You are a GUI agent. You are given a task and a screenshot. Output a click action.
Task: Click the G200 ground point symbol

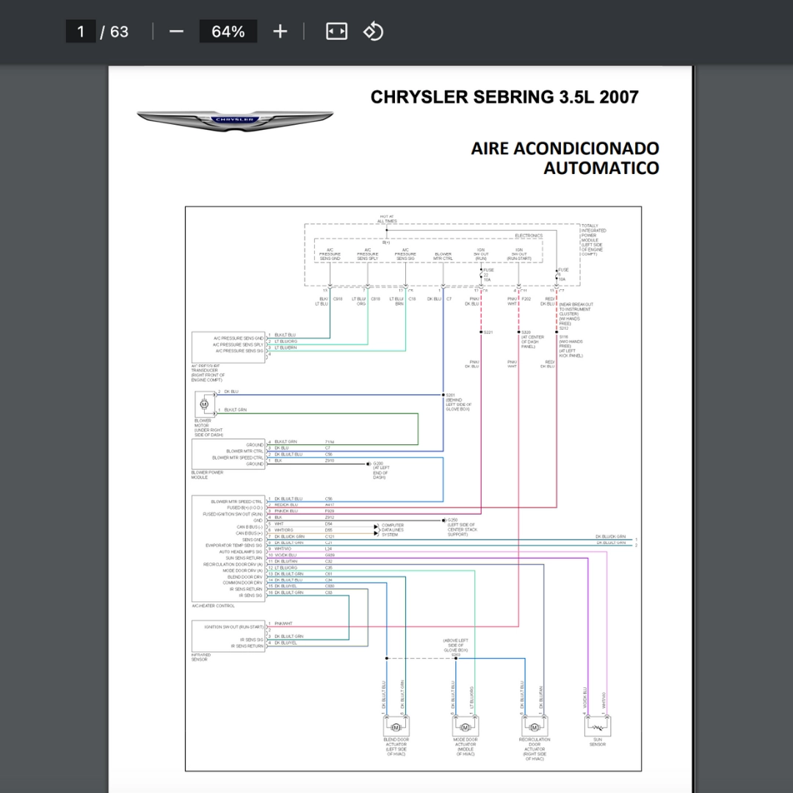coord(369,464)
